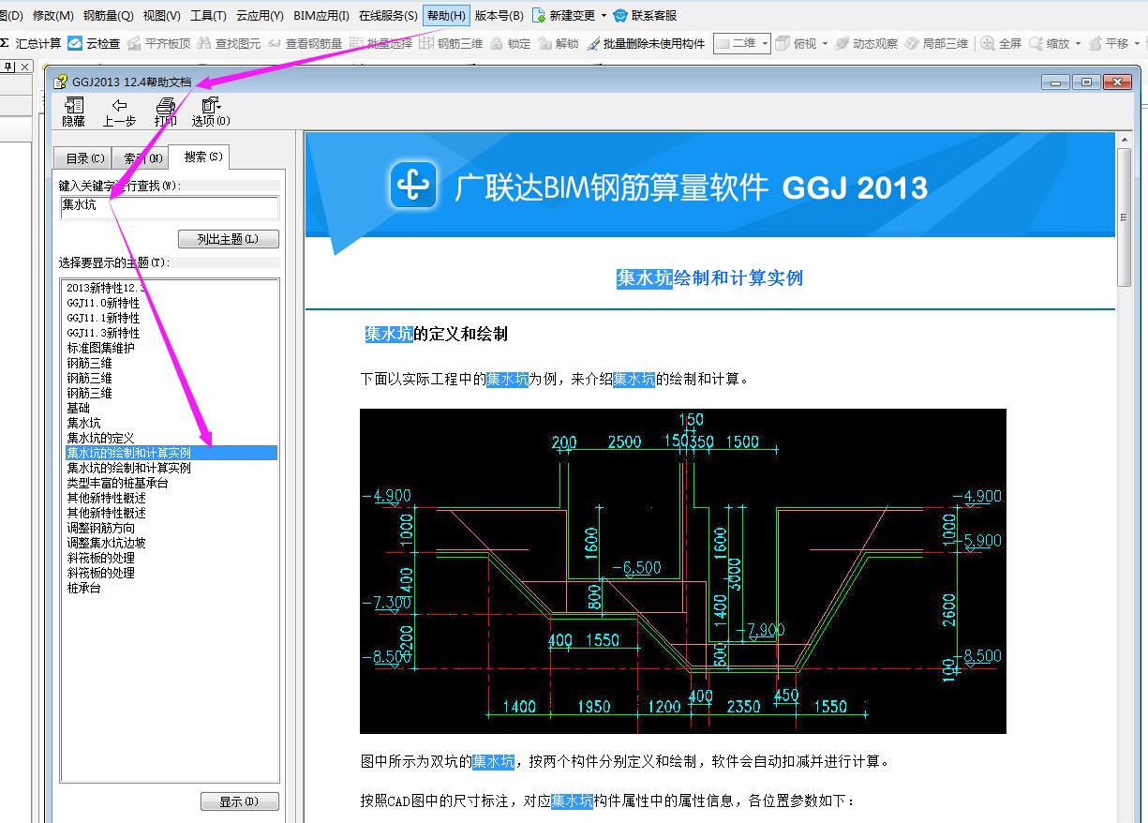Click the 俯视 view tool
Viewport: 1148px width, 823px height.
[x=796, y=43]
